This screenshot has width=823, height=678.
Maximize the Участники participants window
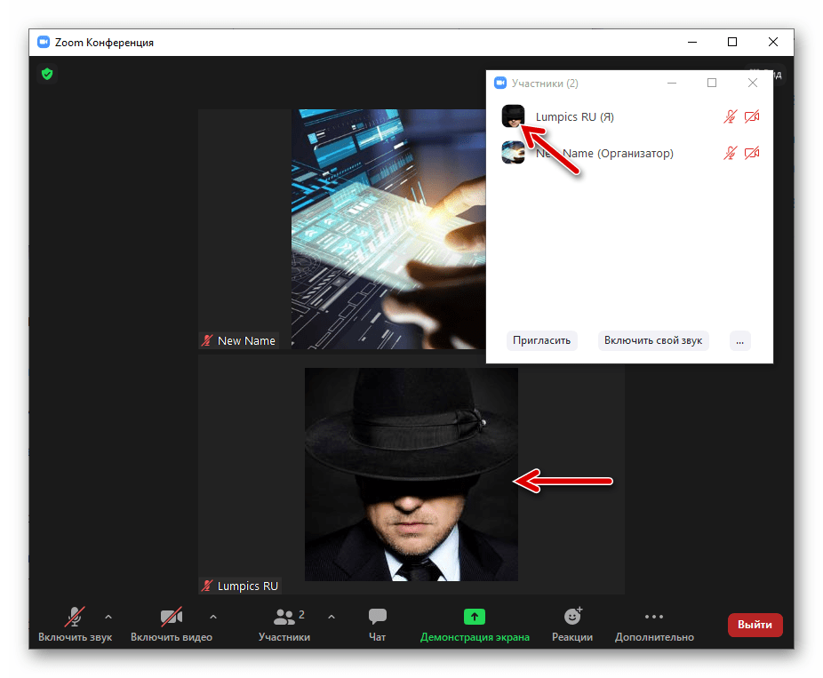click(712, 83)
